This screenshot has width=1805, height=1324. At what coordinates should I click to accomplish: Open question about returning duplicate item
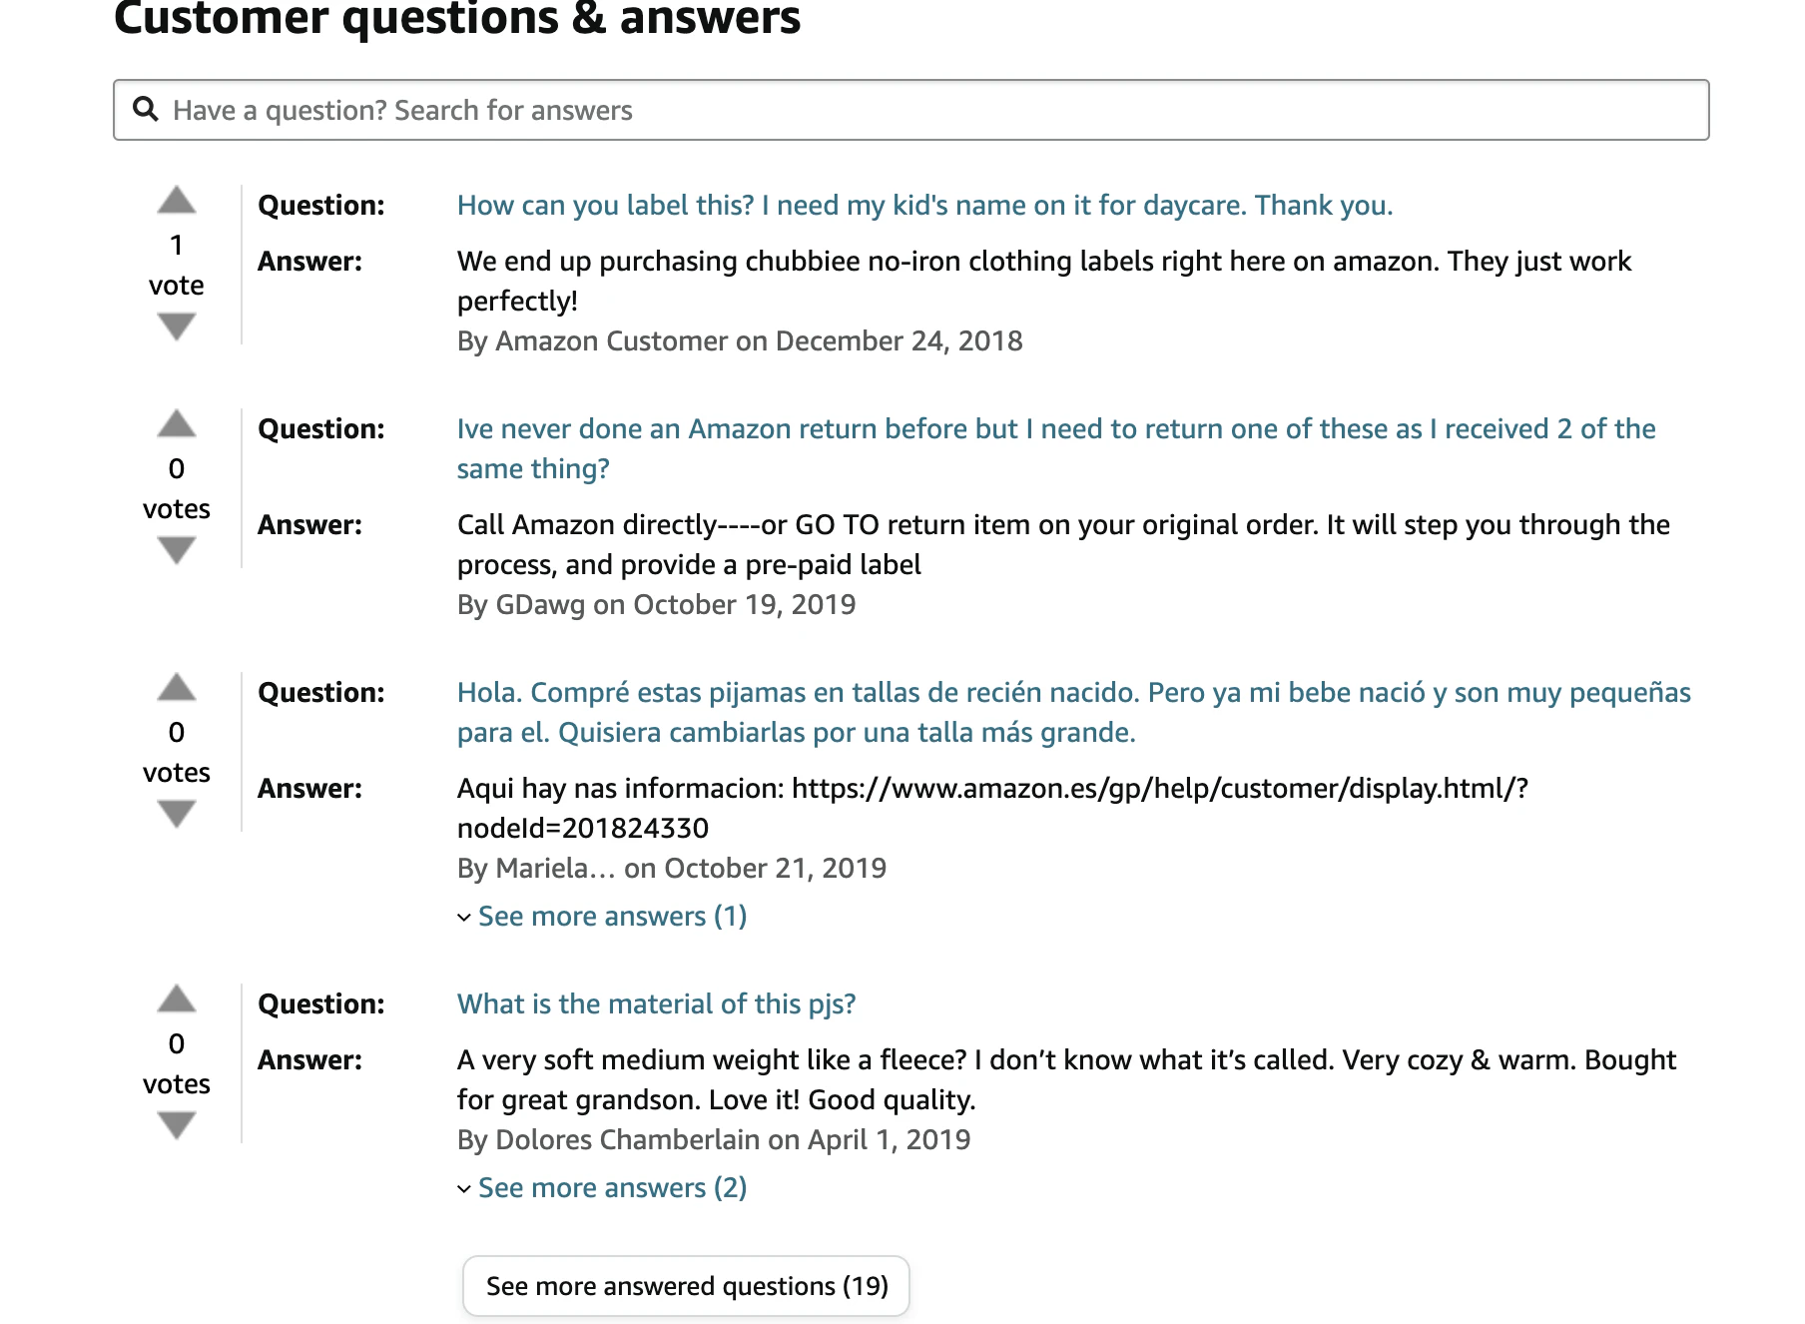tap(1056, 448)
